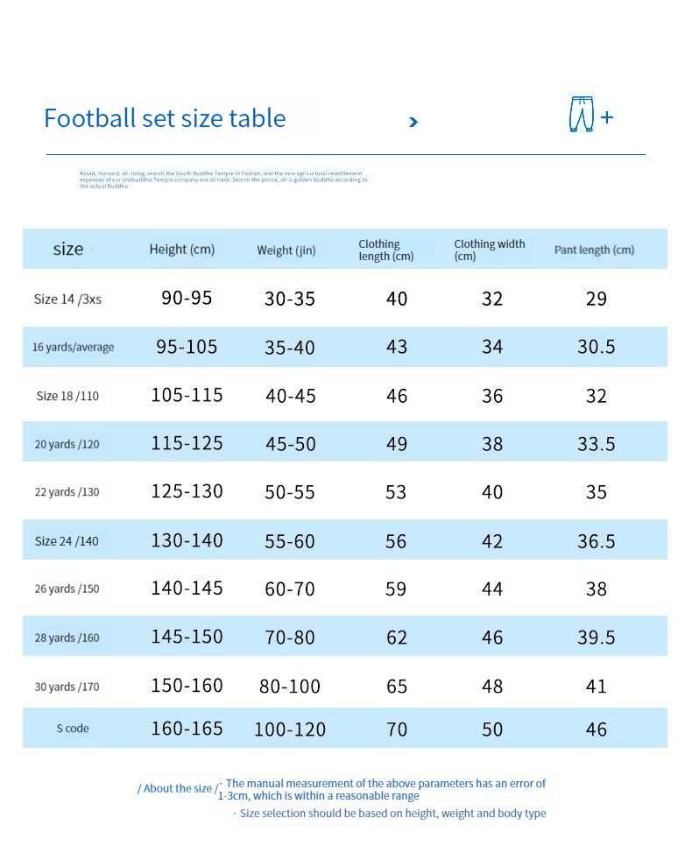Click the Clothing length (cm) header
This screenshot has width=692, height=867.
385,250
